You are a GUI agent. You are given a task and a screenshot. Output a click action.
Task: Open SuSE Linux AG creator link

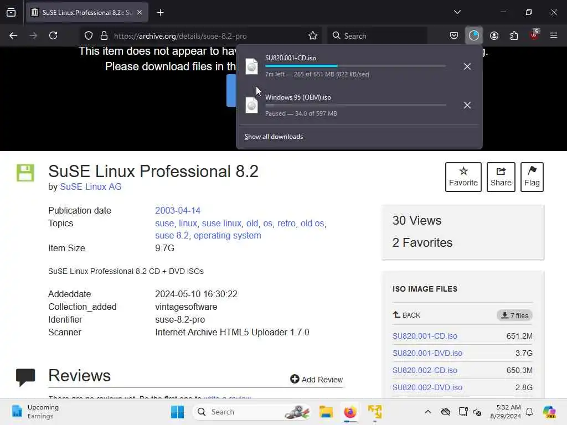[90, 187]
